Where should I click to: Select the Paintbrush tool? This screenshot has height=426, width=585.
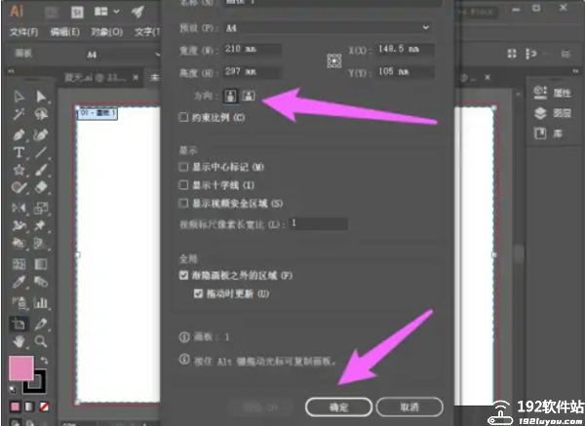(41, 170)
